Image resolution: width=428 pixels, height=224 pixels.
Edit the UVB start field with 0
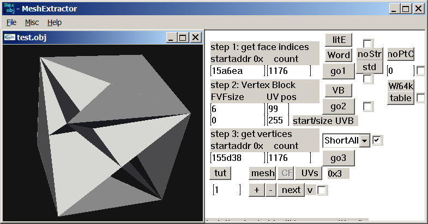pyautogui.click(x=238, y=120)
